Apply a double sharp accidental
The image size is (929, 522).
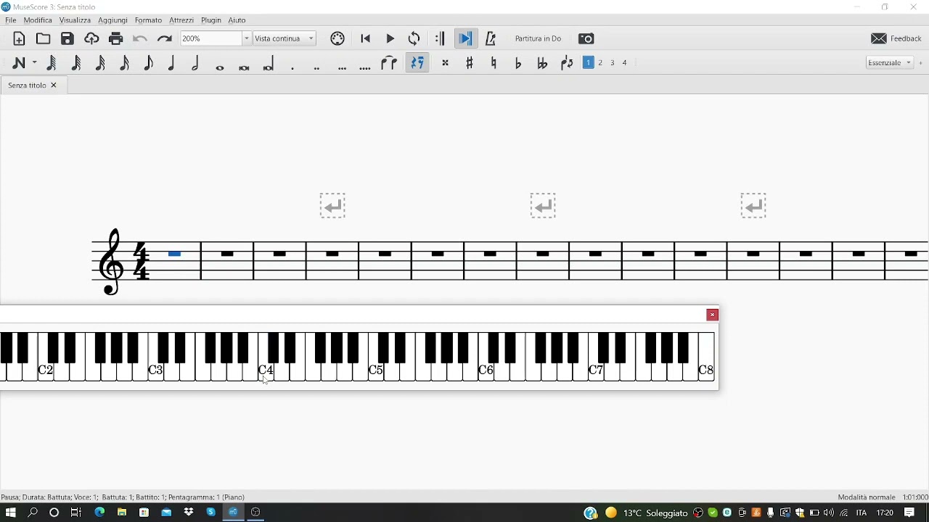pos(446,64)
